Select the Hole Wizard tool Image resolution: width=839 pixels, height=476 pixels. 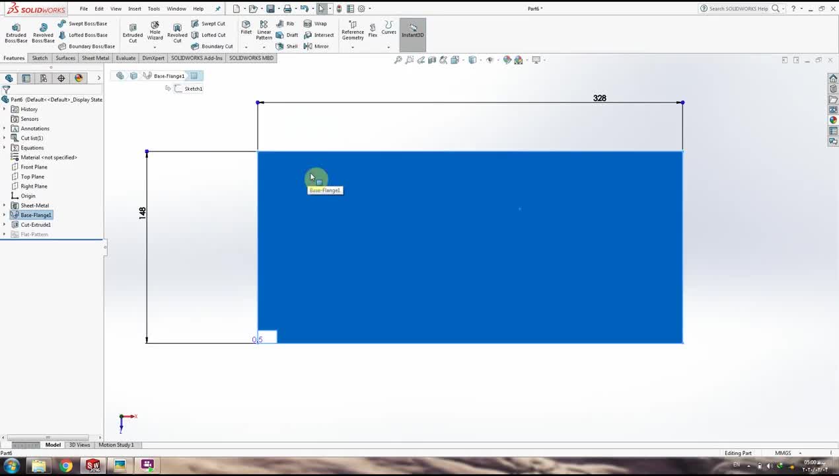tap(155, 31)
